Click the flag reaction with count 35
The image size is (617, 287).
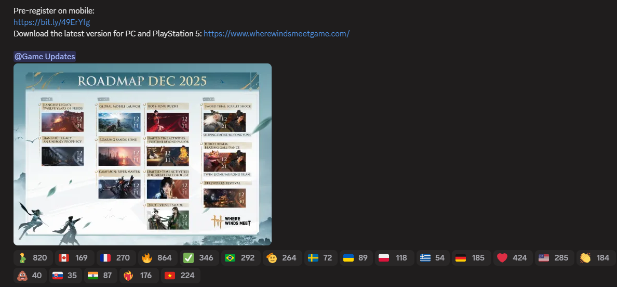65,276
